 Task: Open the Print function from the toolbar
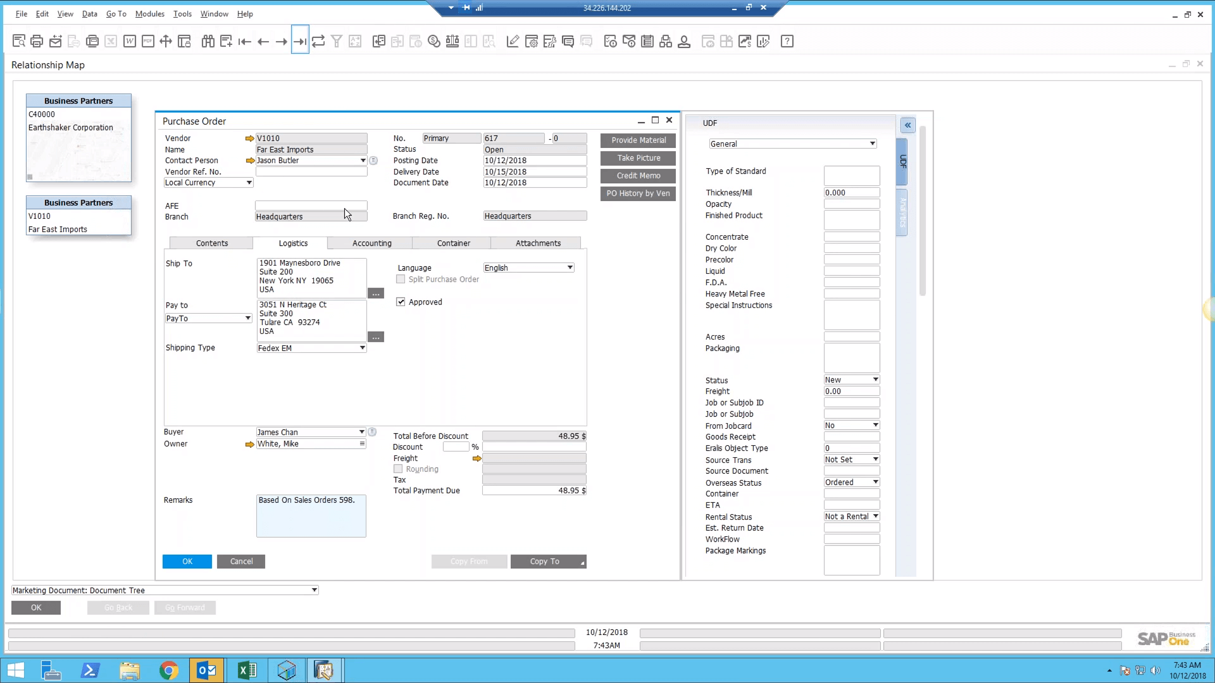coord(37,40)
